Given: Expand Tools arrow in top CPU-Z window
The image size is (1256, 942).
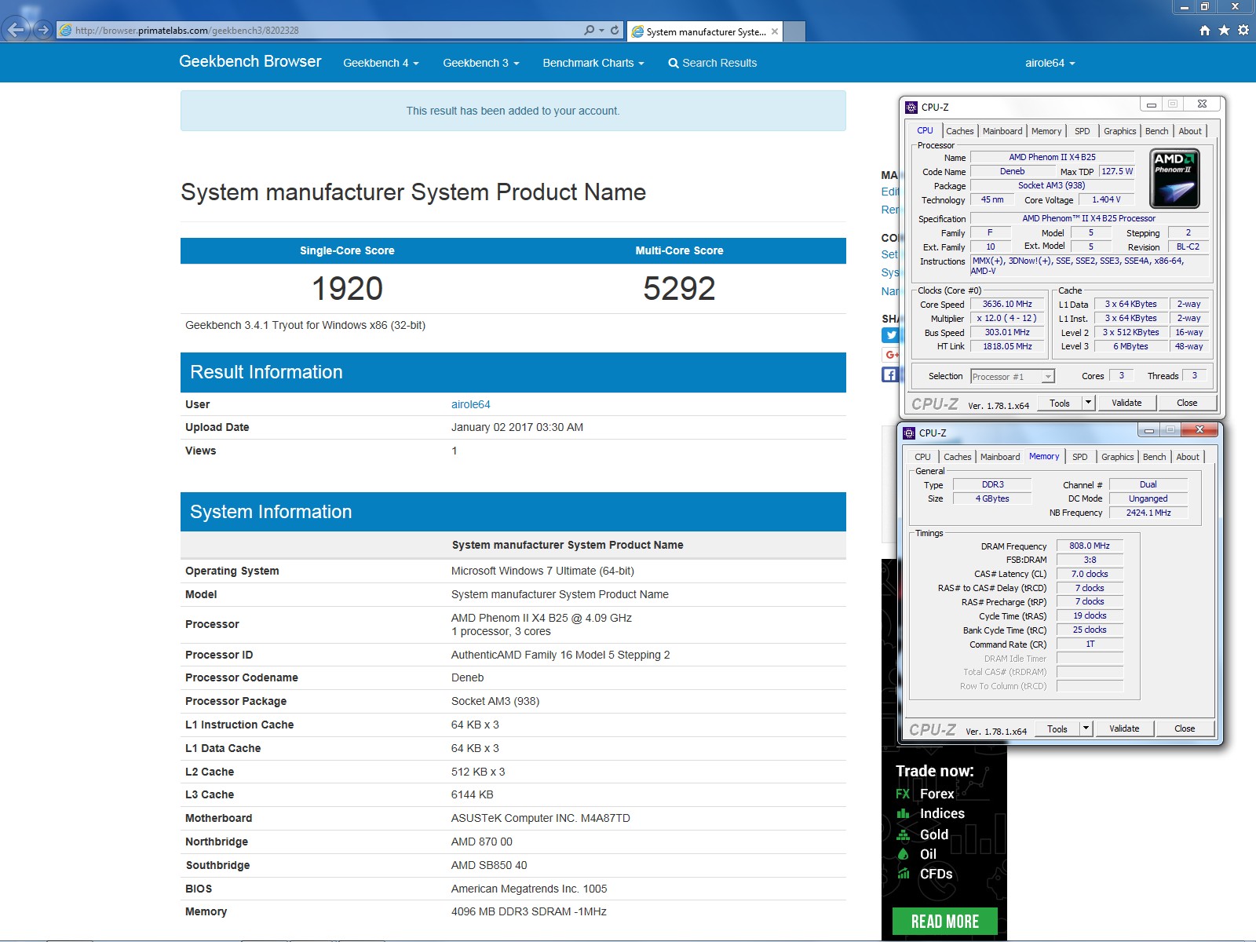Looking at the screenshot, I should [1088, 403].
